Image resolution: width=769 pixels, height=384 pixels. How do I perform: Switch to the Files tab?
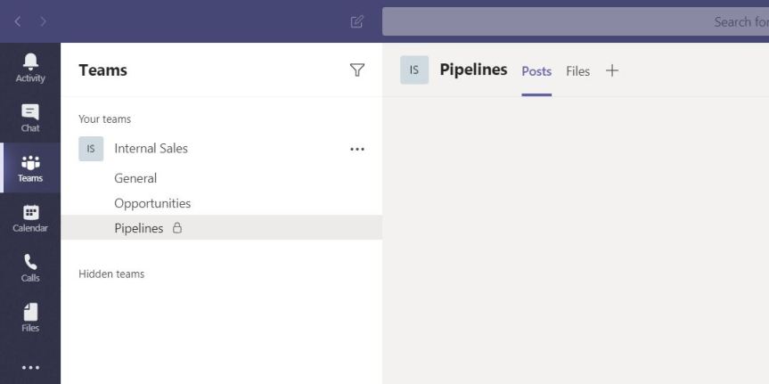[577, 71]
